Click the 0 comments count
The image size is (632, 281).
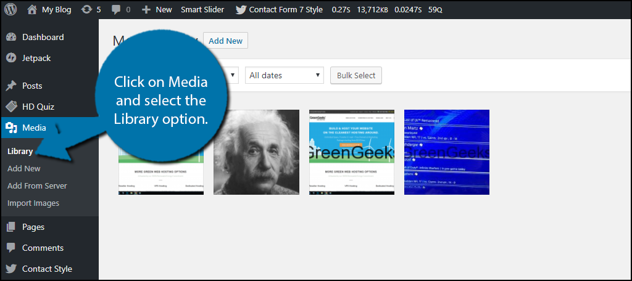(x=128, y=10)
